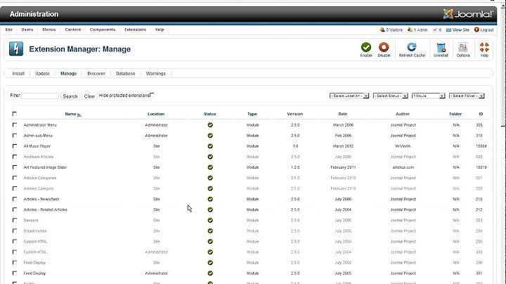
Task: Click the View Site link
Action: coord(458,30)
